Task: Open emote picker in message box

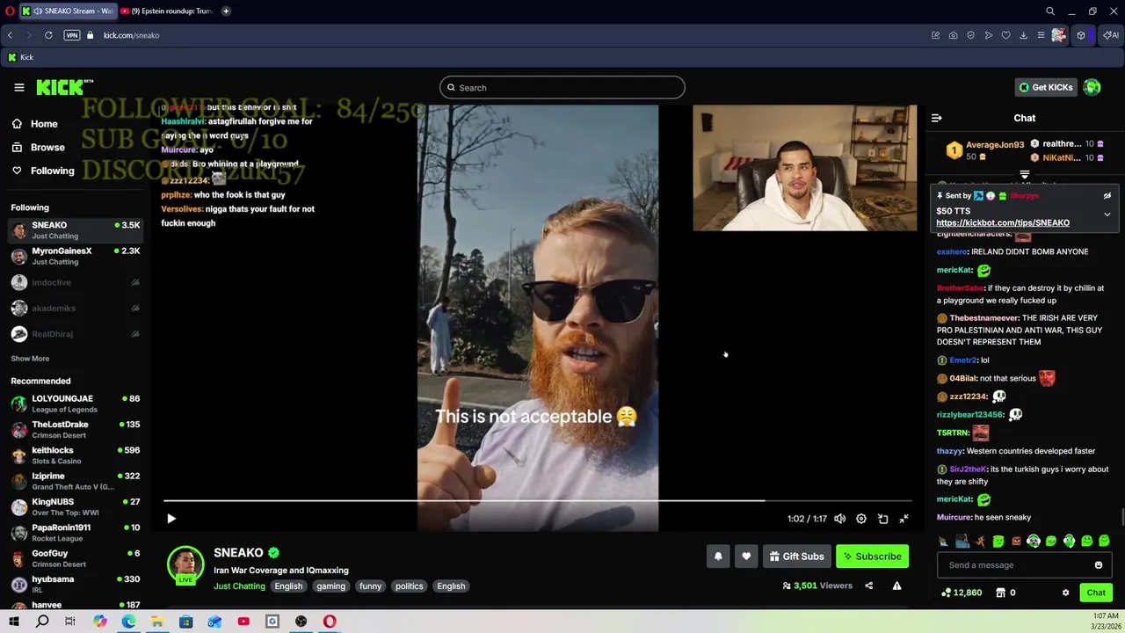Action: [1099, 565]
